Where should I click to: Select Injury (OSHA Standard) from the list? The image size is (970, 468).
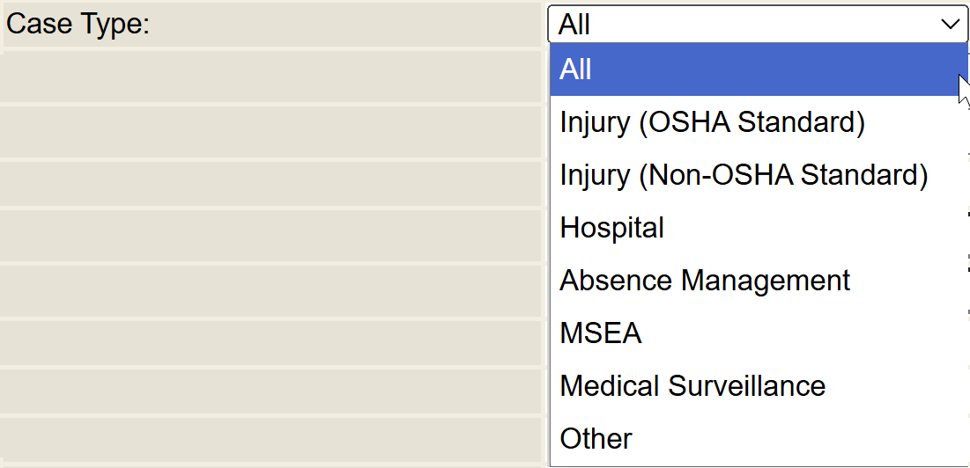click(712, 122)
